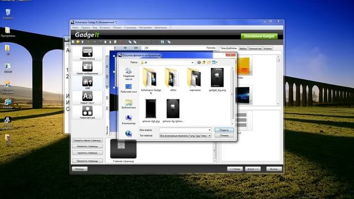Image resolution: width=354 pixels, height=199 pixels.
Task: Click the yellow open-folder toolbar icon
Action: click(x=78, y=42)
